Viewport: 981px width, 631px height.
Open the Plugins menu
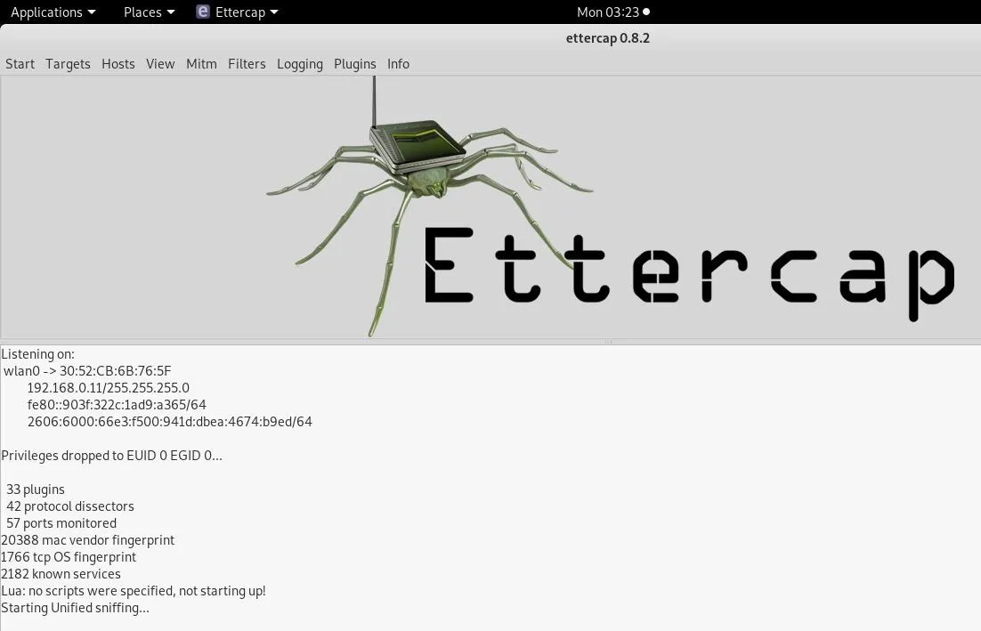(x=354, y=64)
